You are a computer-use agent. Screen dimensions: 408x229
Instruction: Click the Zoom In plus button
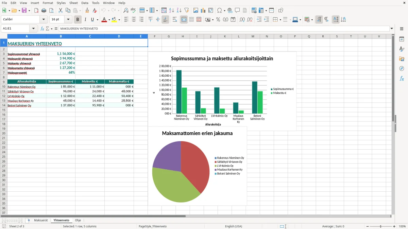point(394,226)
